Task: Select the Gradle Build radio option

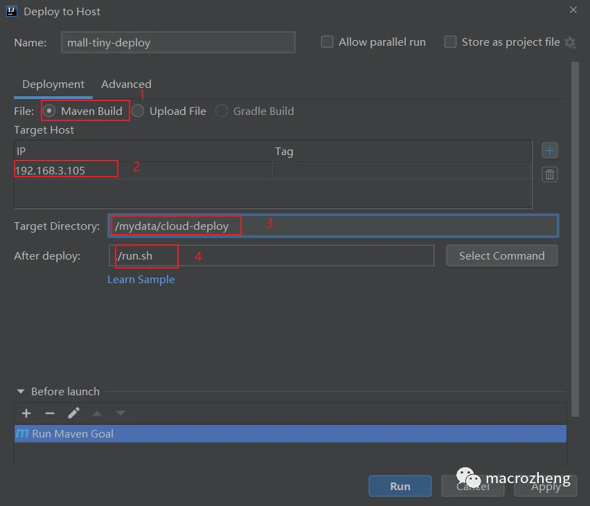Action: (222, 111)
